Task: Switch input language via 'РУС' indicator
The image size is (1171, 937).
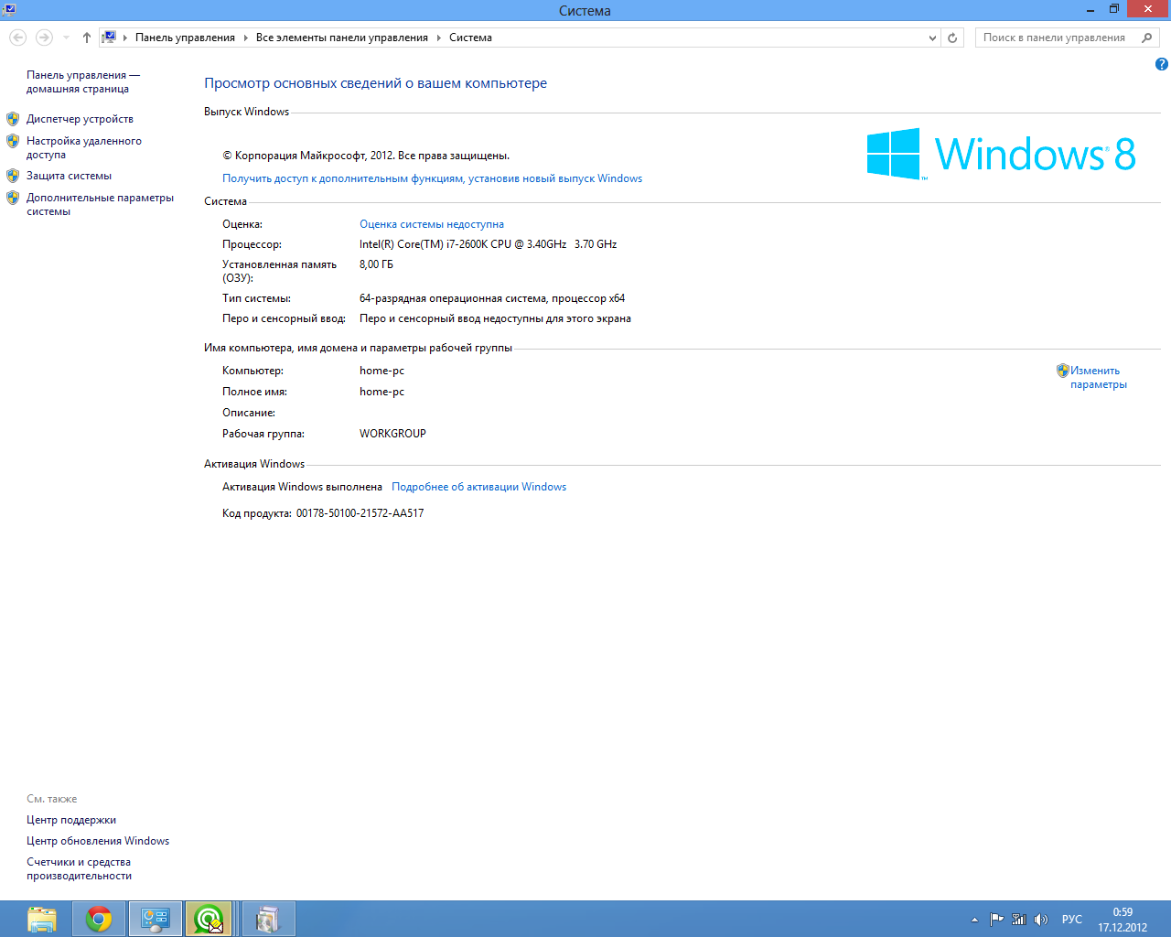Action: point(1071,920)
